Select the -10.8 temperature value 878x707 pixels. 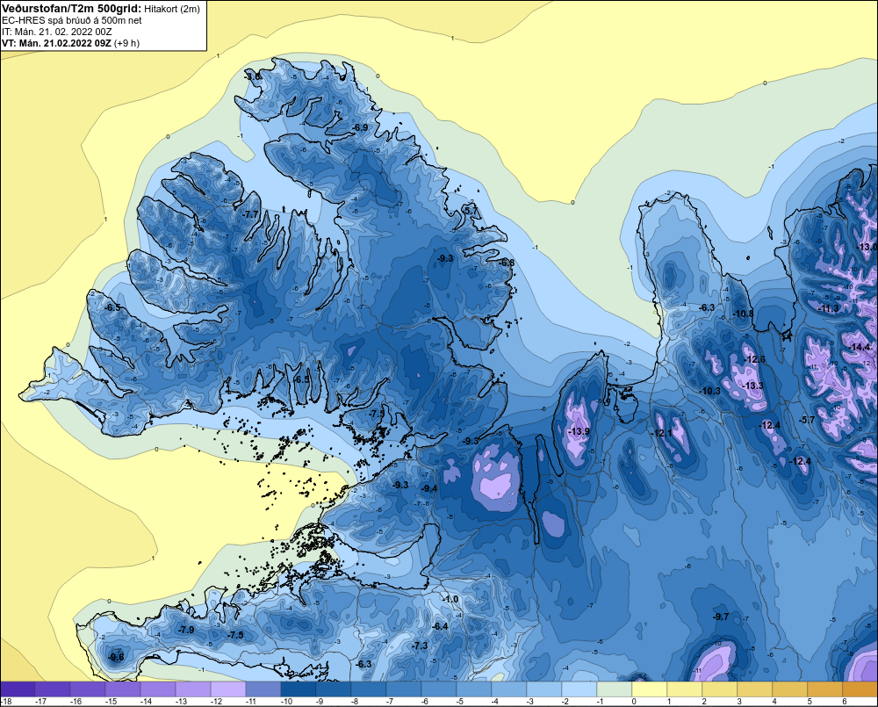743,314
